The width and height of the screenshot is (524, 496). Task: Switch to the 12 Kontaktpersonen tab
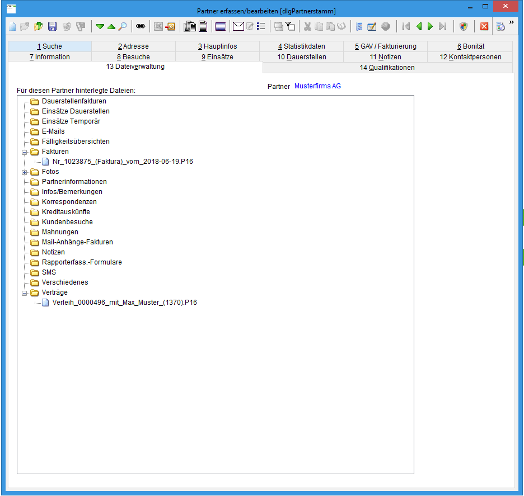pos(470,57)
